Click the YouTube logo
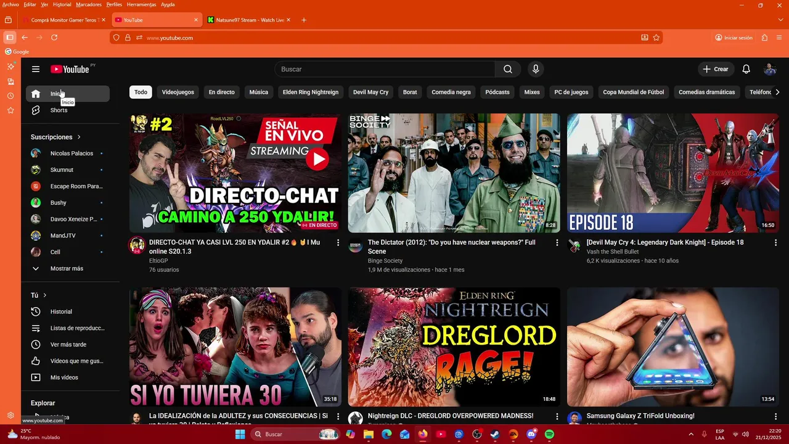The image size is (789, 444). point(70,69)
